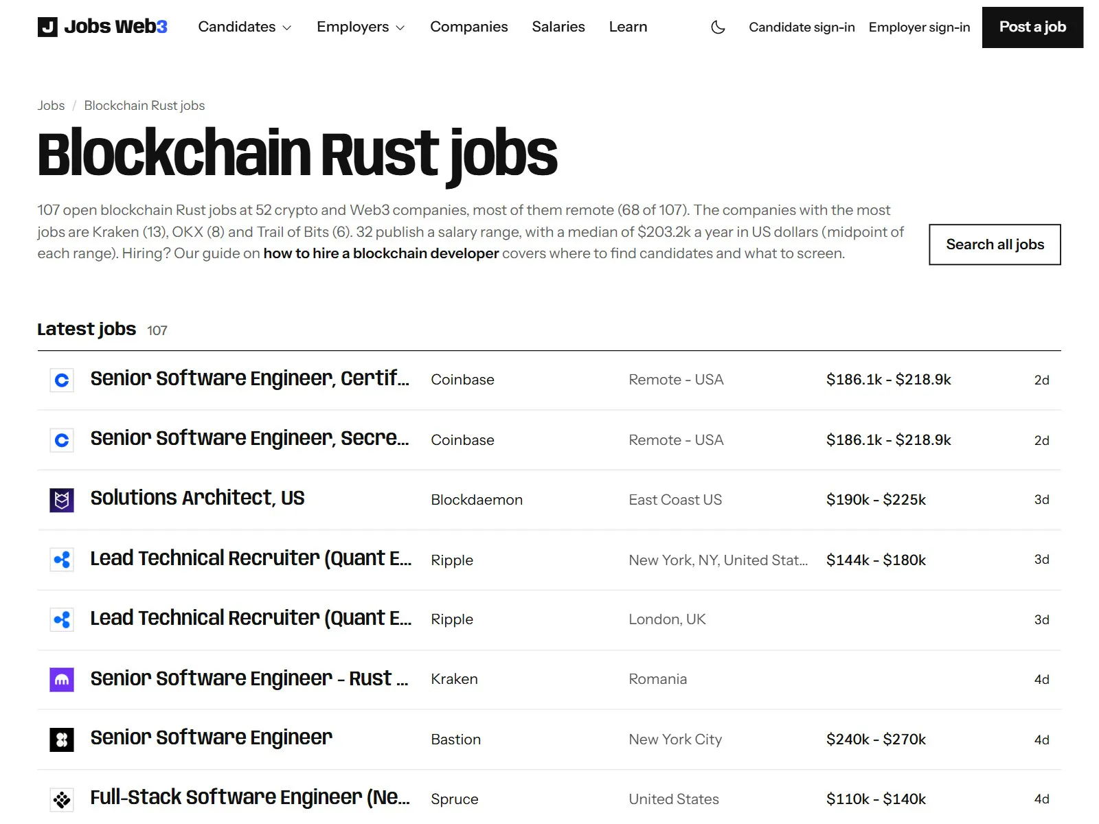This screenshot has width=1099, height=824.
Task: Click the Jobs Web3 logo
Action: pyautogui.click(x=102, y=27)
